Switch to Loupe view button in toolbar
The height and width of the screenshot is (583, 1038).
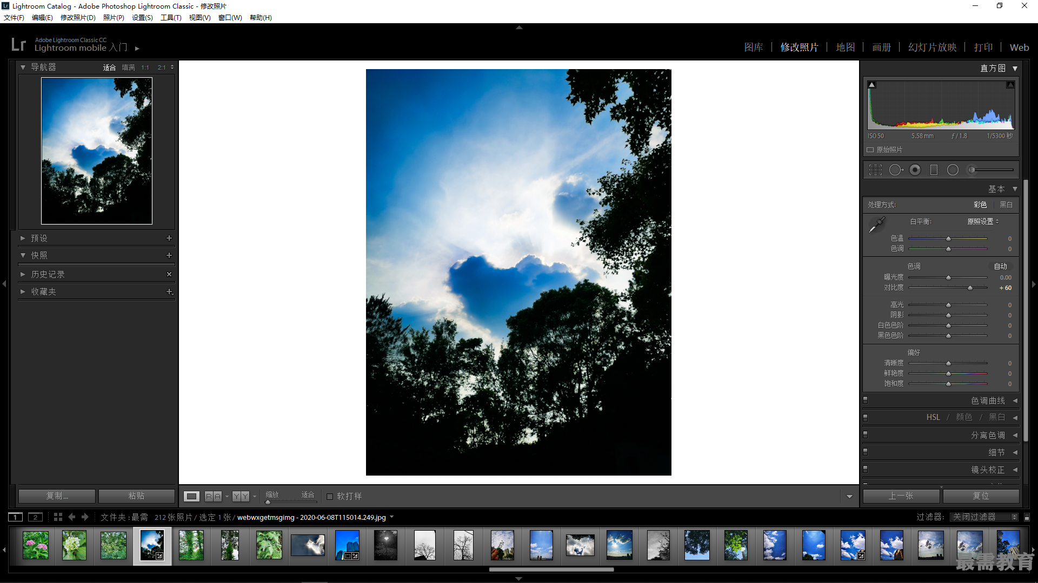coord(191,496)
